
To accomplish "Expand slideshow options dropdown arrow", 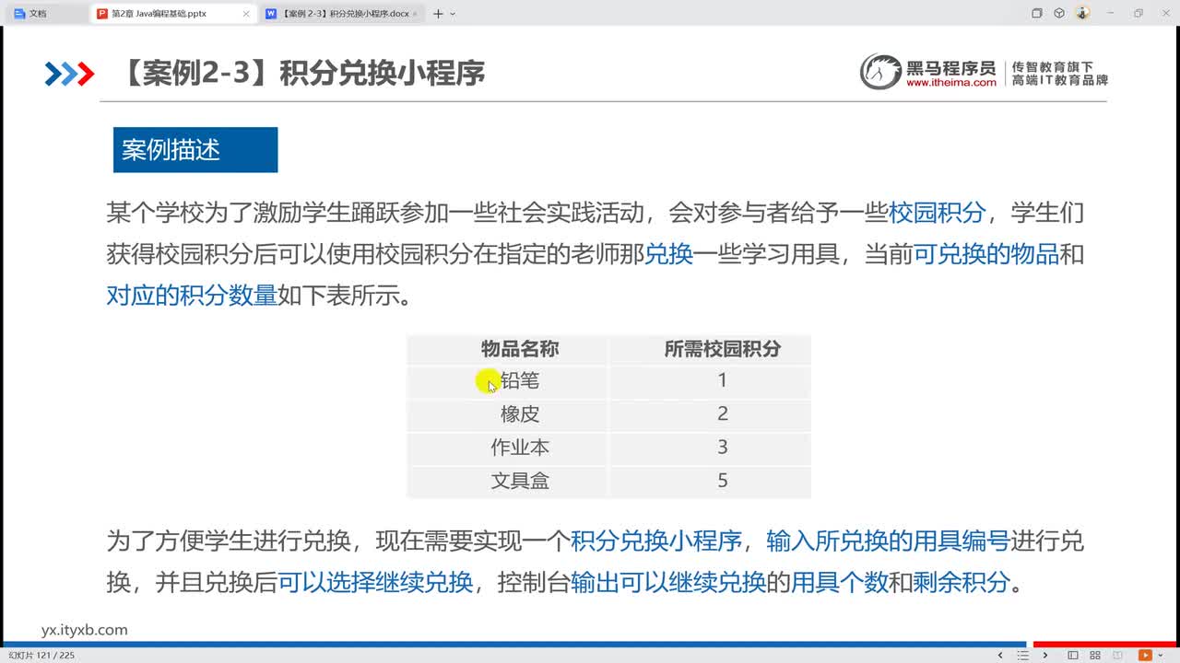I will click(1160, 656).
